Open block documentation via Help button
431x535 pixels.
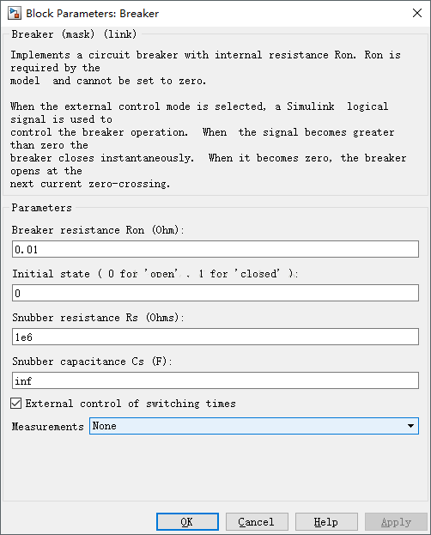coord(326,522)
